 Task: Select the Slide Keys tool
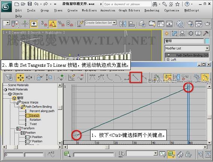click(29, 78)
